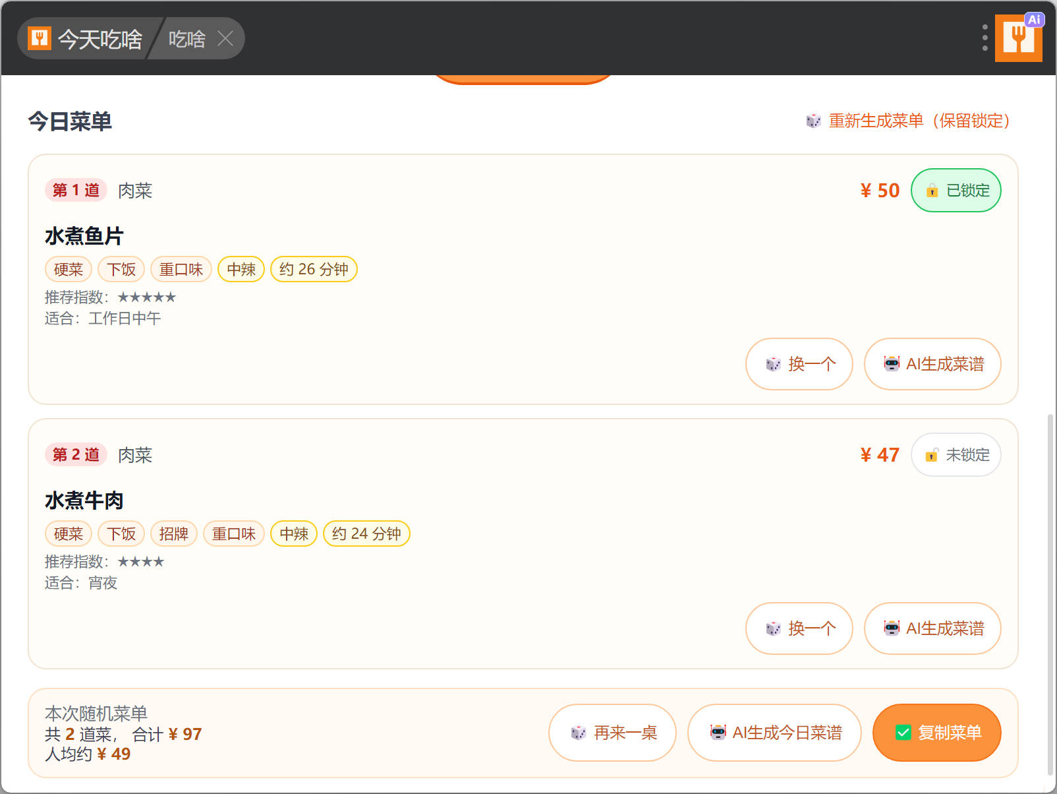
Task: Close the 吃啥 tab
Action: point(225,38)
